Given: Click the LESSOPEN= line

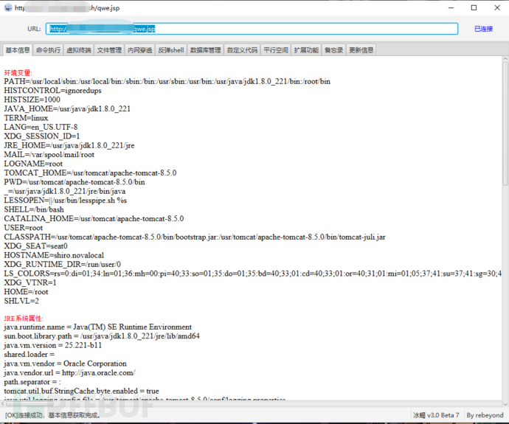Looking at the screenshot, I should (x=66, y=200).
